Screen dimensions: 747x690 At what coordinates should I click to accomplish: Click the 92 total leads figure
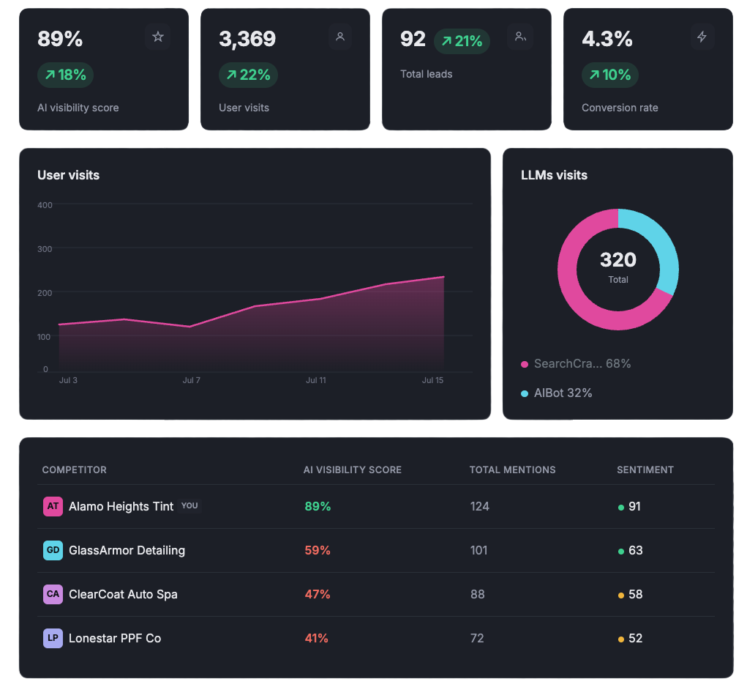(x=413, y=39)
